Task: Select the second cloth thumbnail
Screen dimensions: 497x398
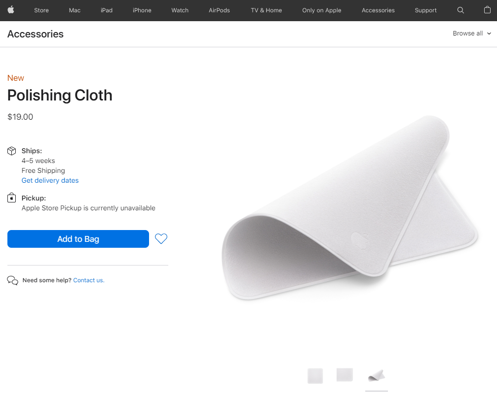Action: pos(344,375)
